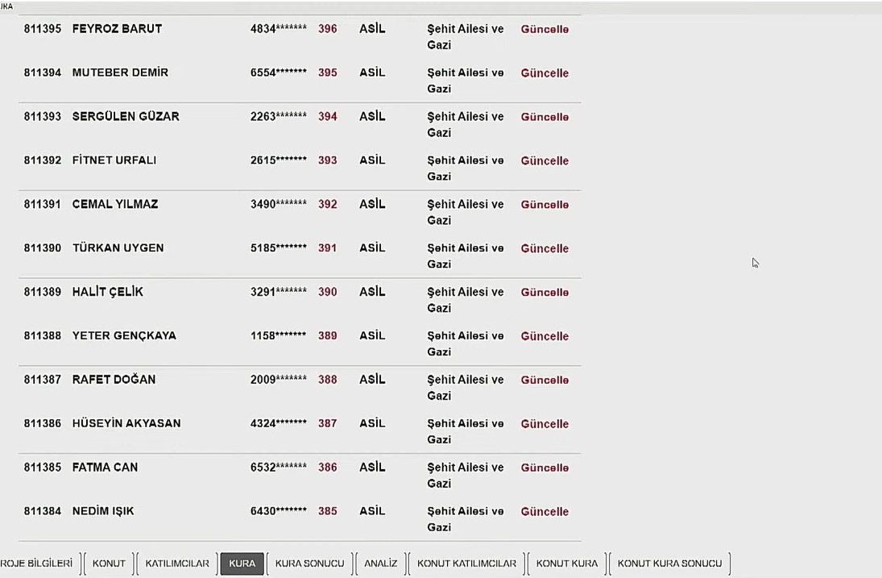Open the PROJE BİLGİLERİ tab
The width and height of the screenshot is (882, 578).
pyautogui.click(x=36, y=563)
